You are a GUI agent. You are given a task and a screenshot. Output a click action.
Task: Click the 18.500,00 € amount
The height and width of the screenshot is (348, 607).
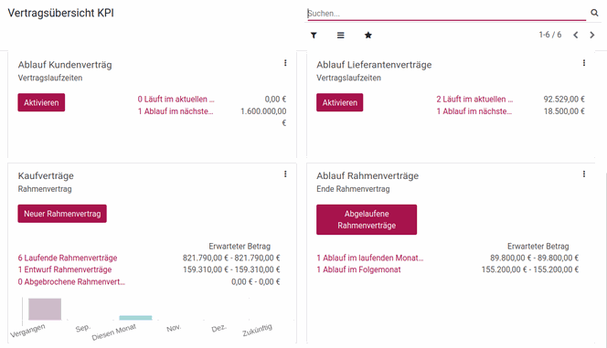[x=564, y=111]
